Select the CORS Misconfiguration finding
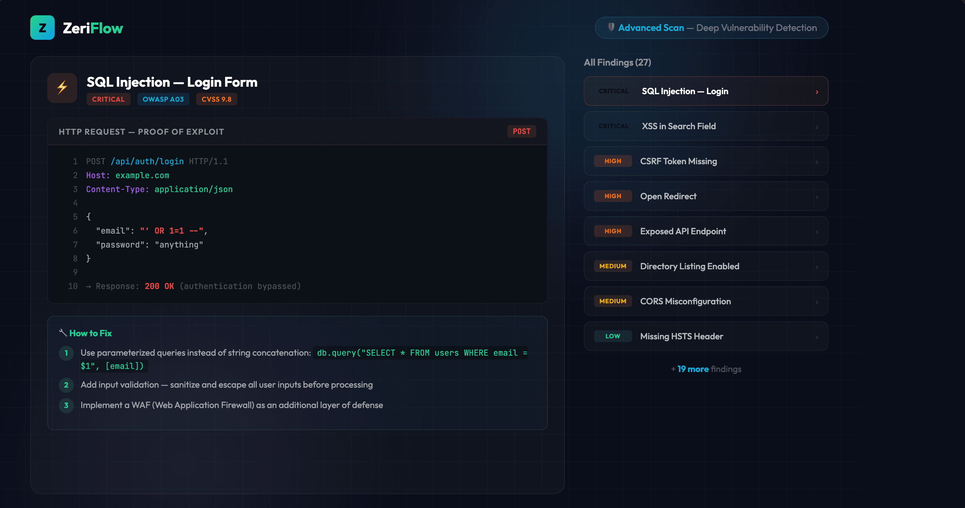 pos(706,301)
